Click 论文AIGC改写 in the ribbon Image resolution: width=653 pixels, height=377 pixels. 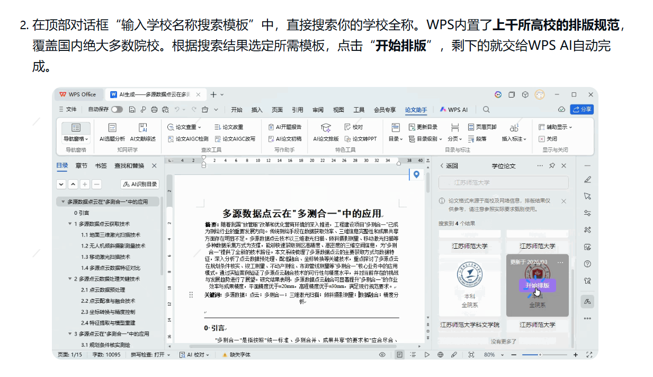pos(235,139)
